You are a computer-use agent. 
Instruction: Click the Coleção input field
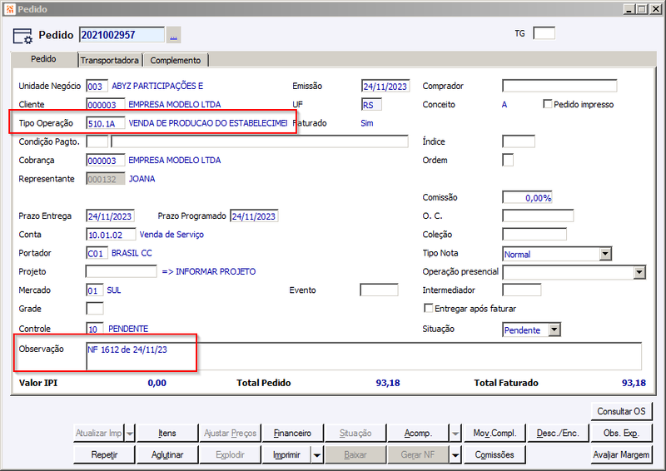534,235
